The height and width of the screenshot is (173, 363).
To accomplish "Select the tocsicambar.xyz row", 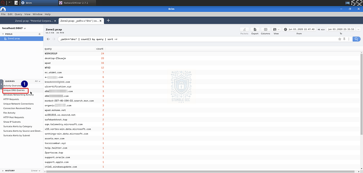I will pyautogui.click(x=202, y=143).
